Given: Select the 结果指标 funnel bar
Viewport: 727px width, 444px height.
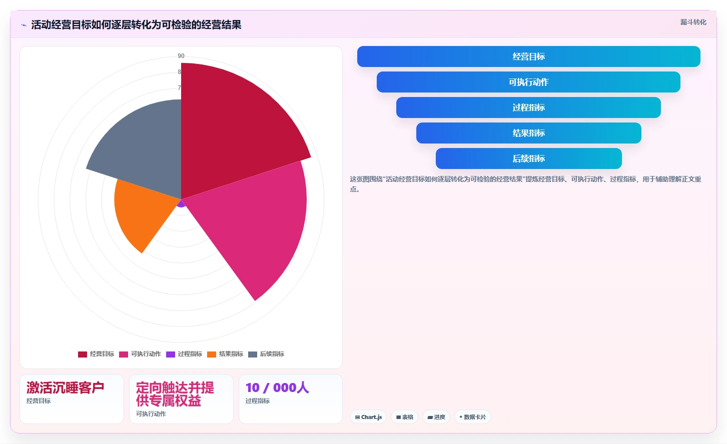Looking at the screenshot, I should tap(528, 133).
